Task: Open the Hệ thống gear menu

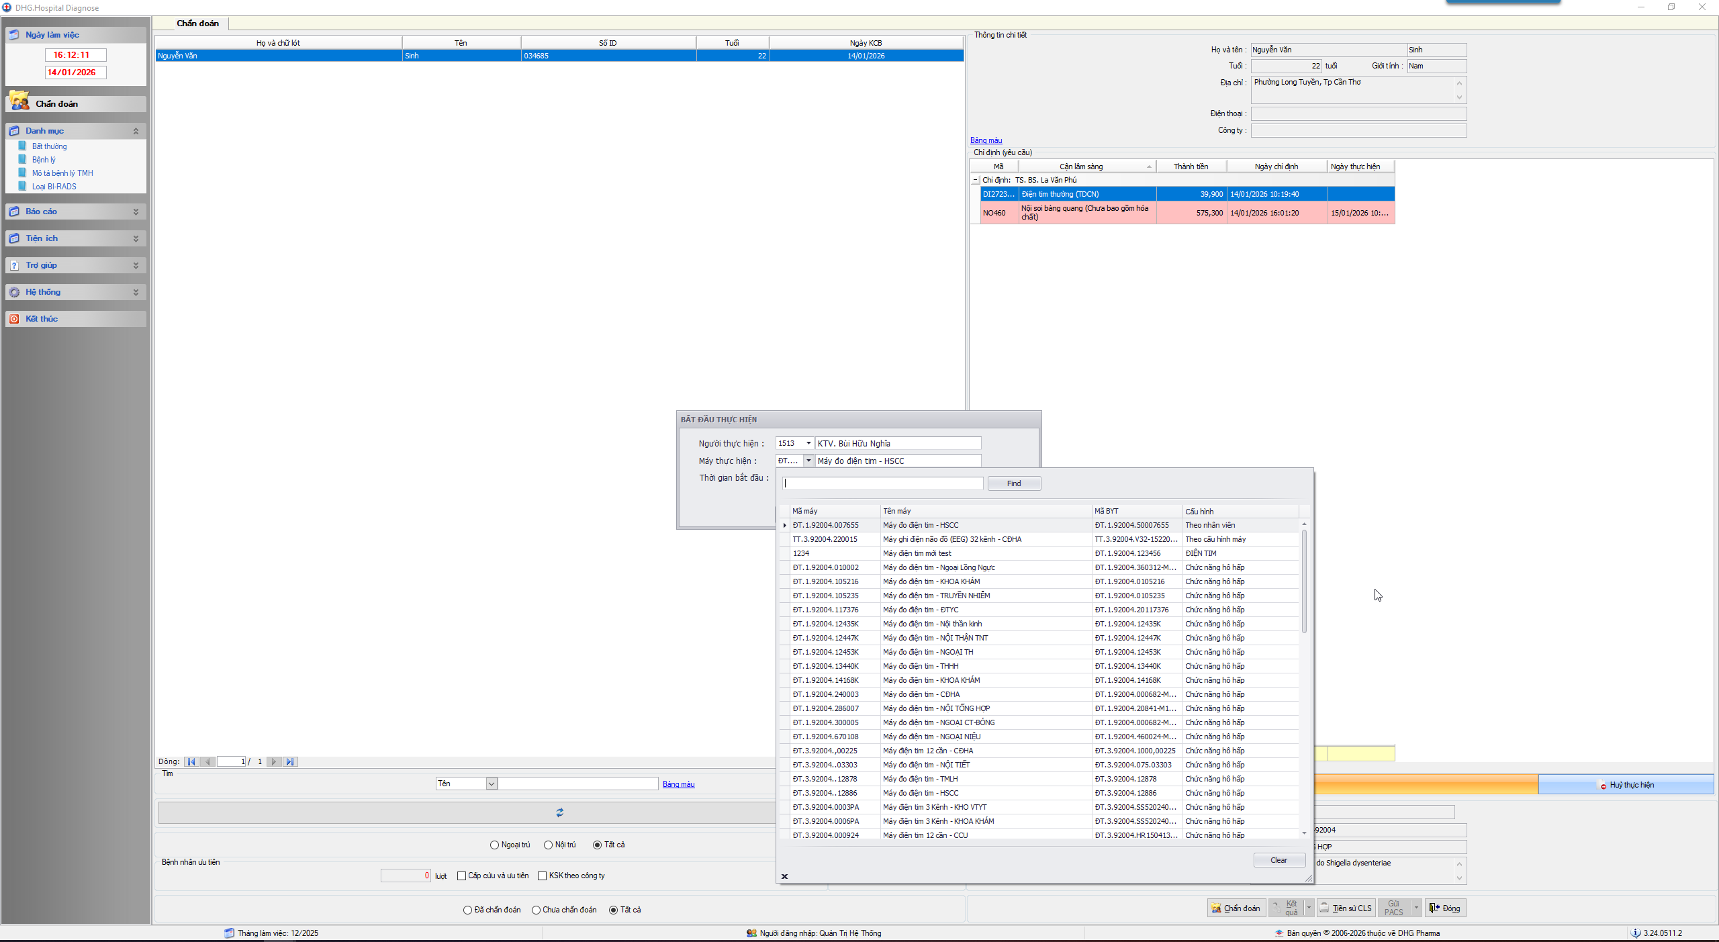Action: pos(14,292)
